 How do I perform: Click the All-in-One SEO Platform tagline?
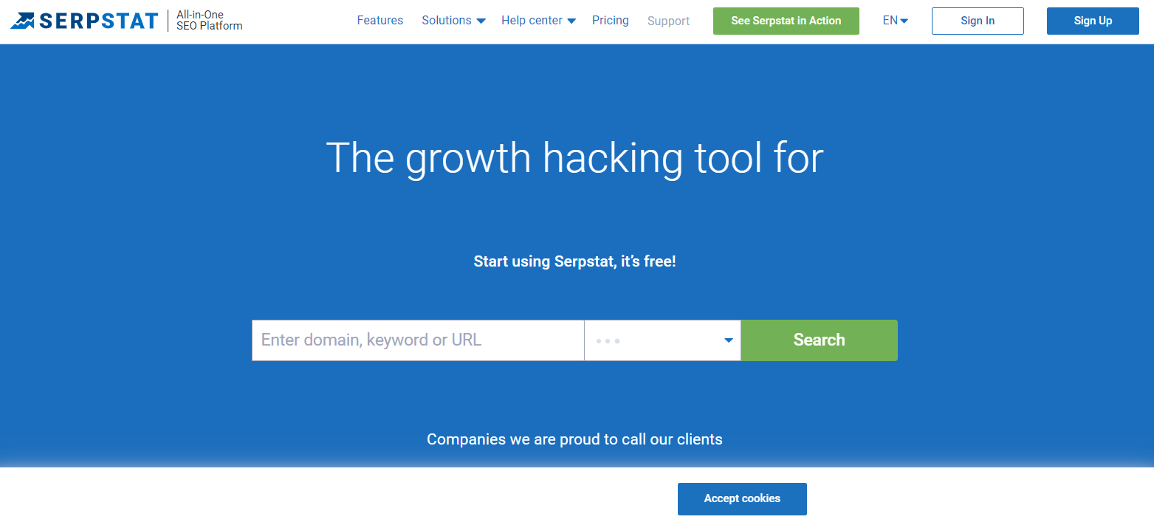coord(210,21)
